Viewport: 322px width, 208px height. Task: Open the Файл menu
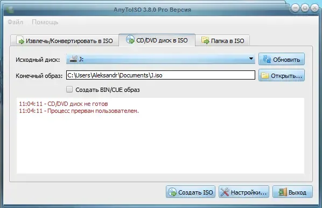pos(16,22)
